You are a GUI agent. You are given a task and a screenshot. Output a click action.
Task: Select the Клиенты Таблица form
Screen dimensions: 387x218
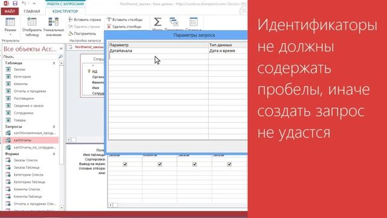coord(31,196)
